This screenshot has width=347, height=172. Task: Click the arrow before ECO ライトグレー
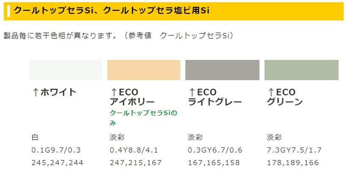(x=192, y=92)
